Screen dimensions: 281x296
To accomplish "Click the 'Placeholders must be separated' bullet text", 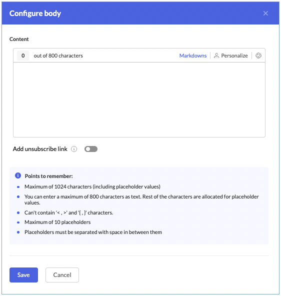I will pyautogui.click(x=93, y=232).
